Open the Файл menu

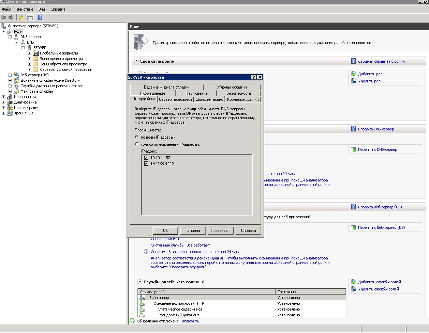click(x=7, y=9)
